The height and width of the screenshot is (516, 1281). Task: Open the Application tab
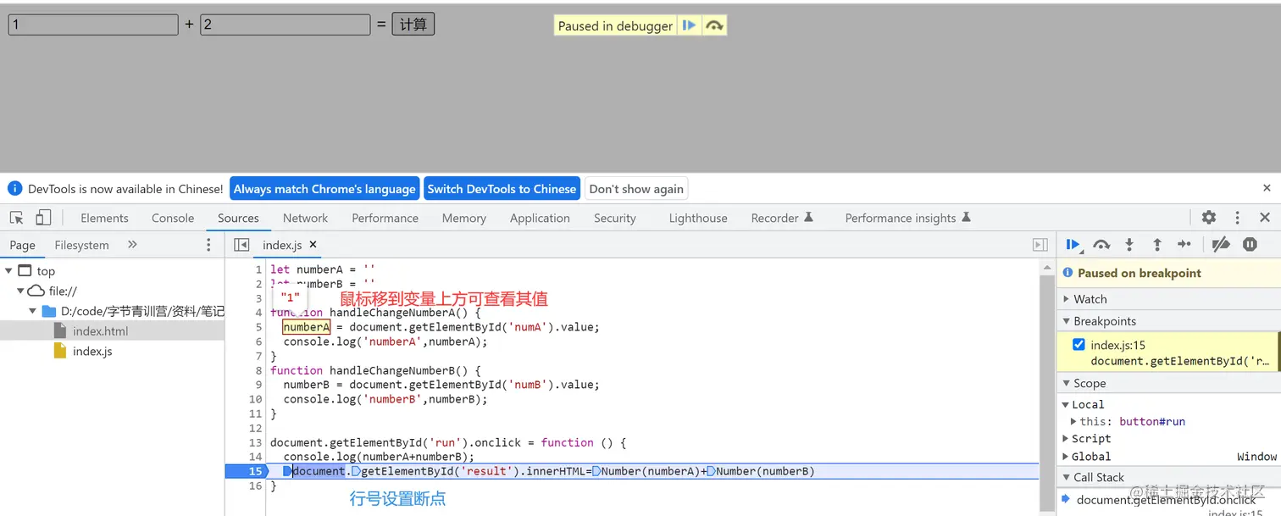pyautogui.click(x=540, y=218)
